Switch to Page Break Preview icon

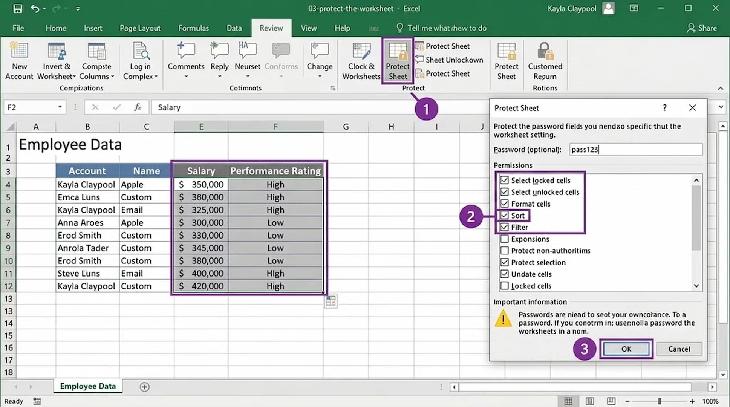(611, 401)
